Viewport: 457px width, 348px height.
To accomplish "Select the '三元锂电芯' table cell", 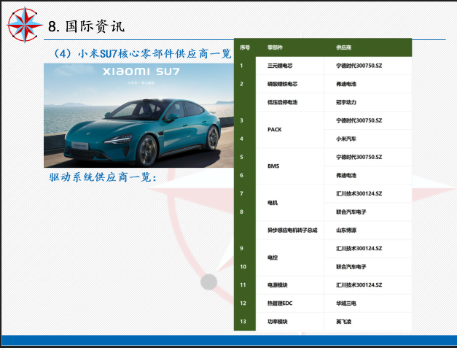I will 281,66.
